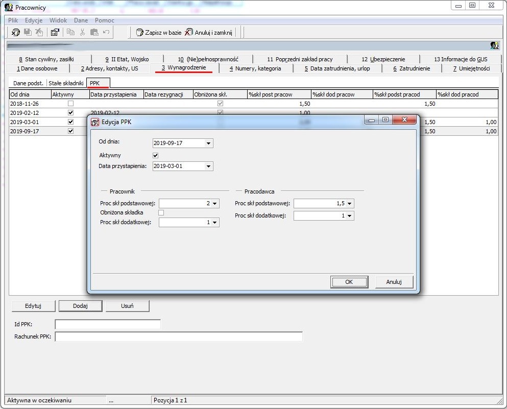Switch to 8 Stan cywilny, zasiłki tab
The width and height of the screenshot is (507, 409).
tap(46, 59)
